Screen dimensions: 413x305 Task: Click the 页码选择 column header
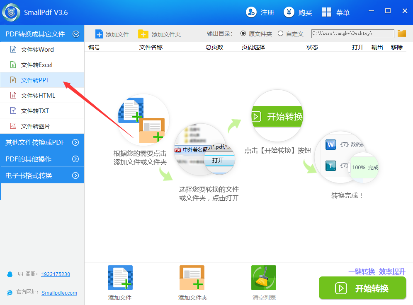[253, 47]
